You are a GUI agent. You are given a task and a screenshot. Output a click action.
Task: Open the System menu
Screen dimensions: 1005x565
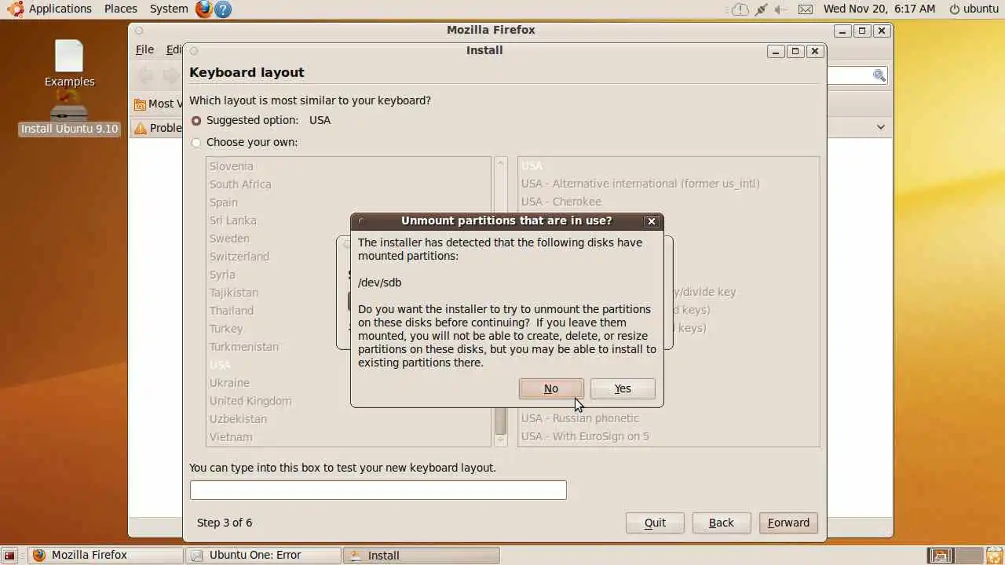point(169,9)
